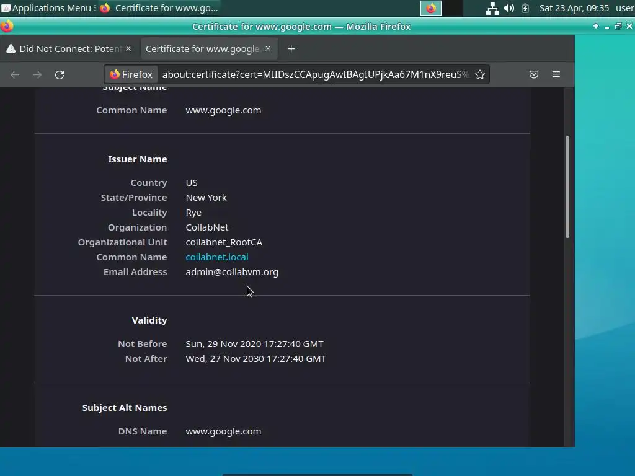Screen dimensions: 635x476
Task: Click DNS Name value www.google.com
Action: [223, 431]
